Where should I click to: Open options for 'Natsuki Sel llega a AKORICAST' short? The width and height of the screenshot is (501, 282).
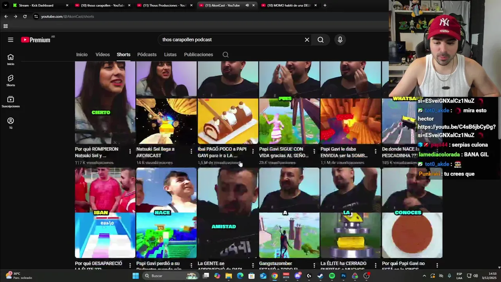point(191,151)
